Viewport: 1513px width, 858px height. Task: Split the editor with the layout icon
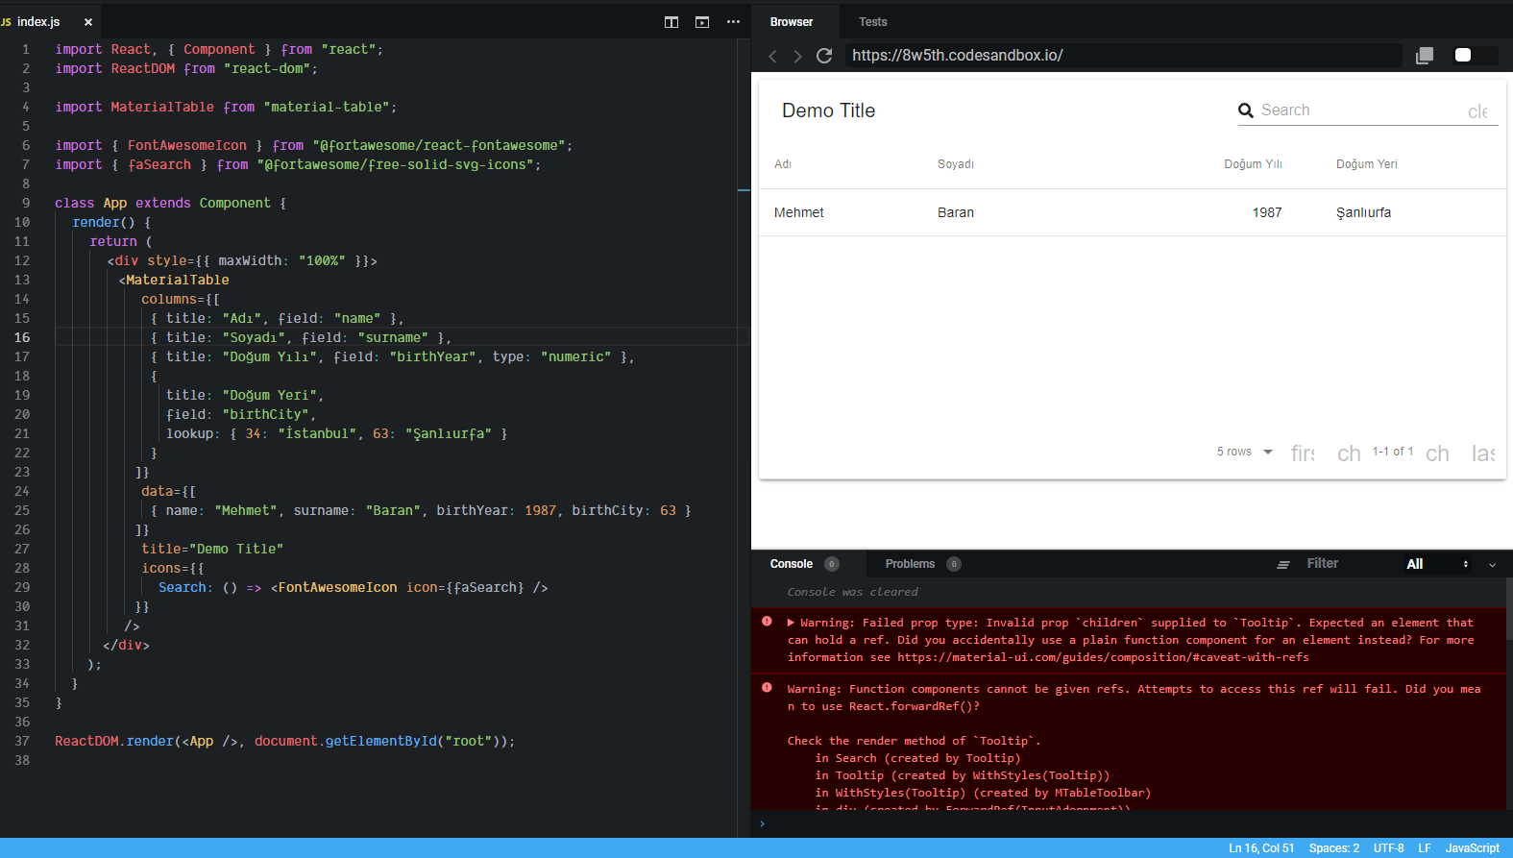[x=671, y=22]
